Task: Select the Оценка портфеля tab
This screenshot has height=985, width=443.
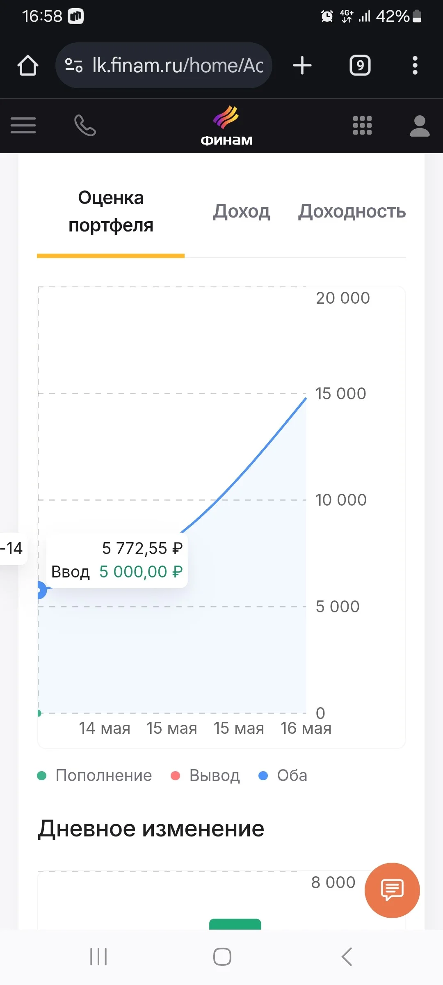Action: coord(111,212)
